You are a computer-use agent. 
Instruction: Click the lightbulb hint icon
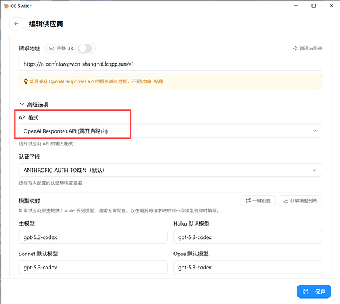coord(26,81)
